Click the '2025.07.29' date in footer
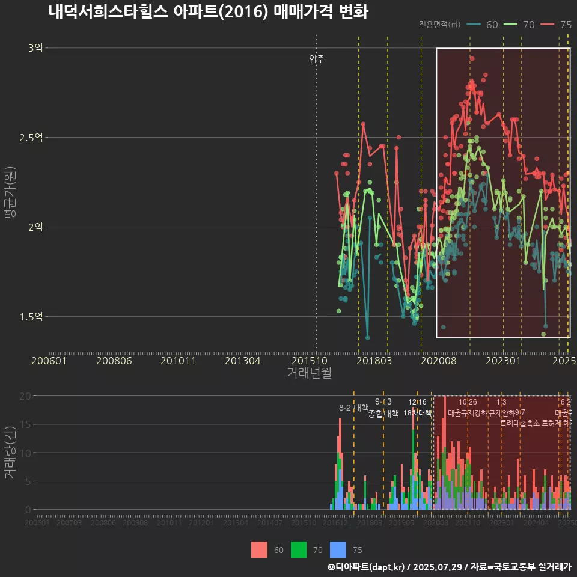The image size is (577, 577). [438, 567]
